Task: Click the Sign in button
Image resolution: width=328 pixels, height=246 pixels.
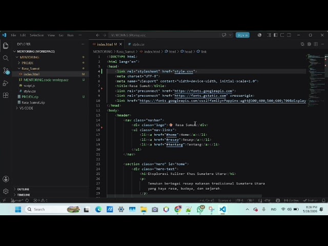Action: point(242,35)
